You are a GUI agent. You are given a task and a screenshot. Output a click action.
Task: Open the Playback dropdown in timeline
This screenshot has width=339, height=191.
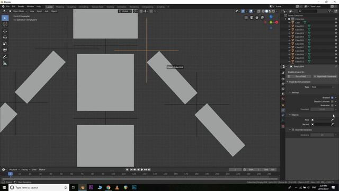tap(14, 170)
